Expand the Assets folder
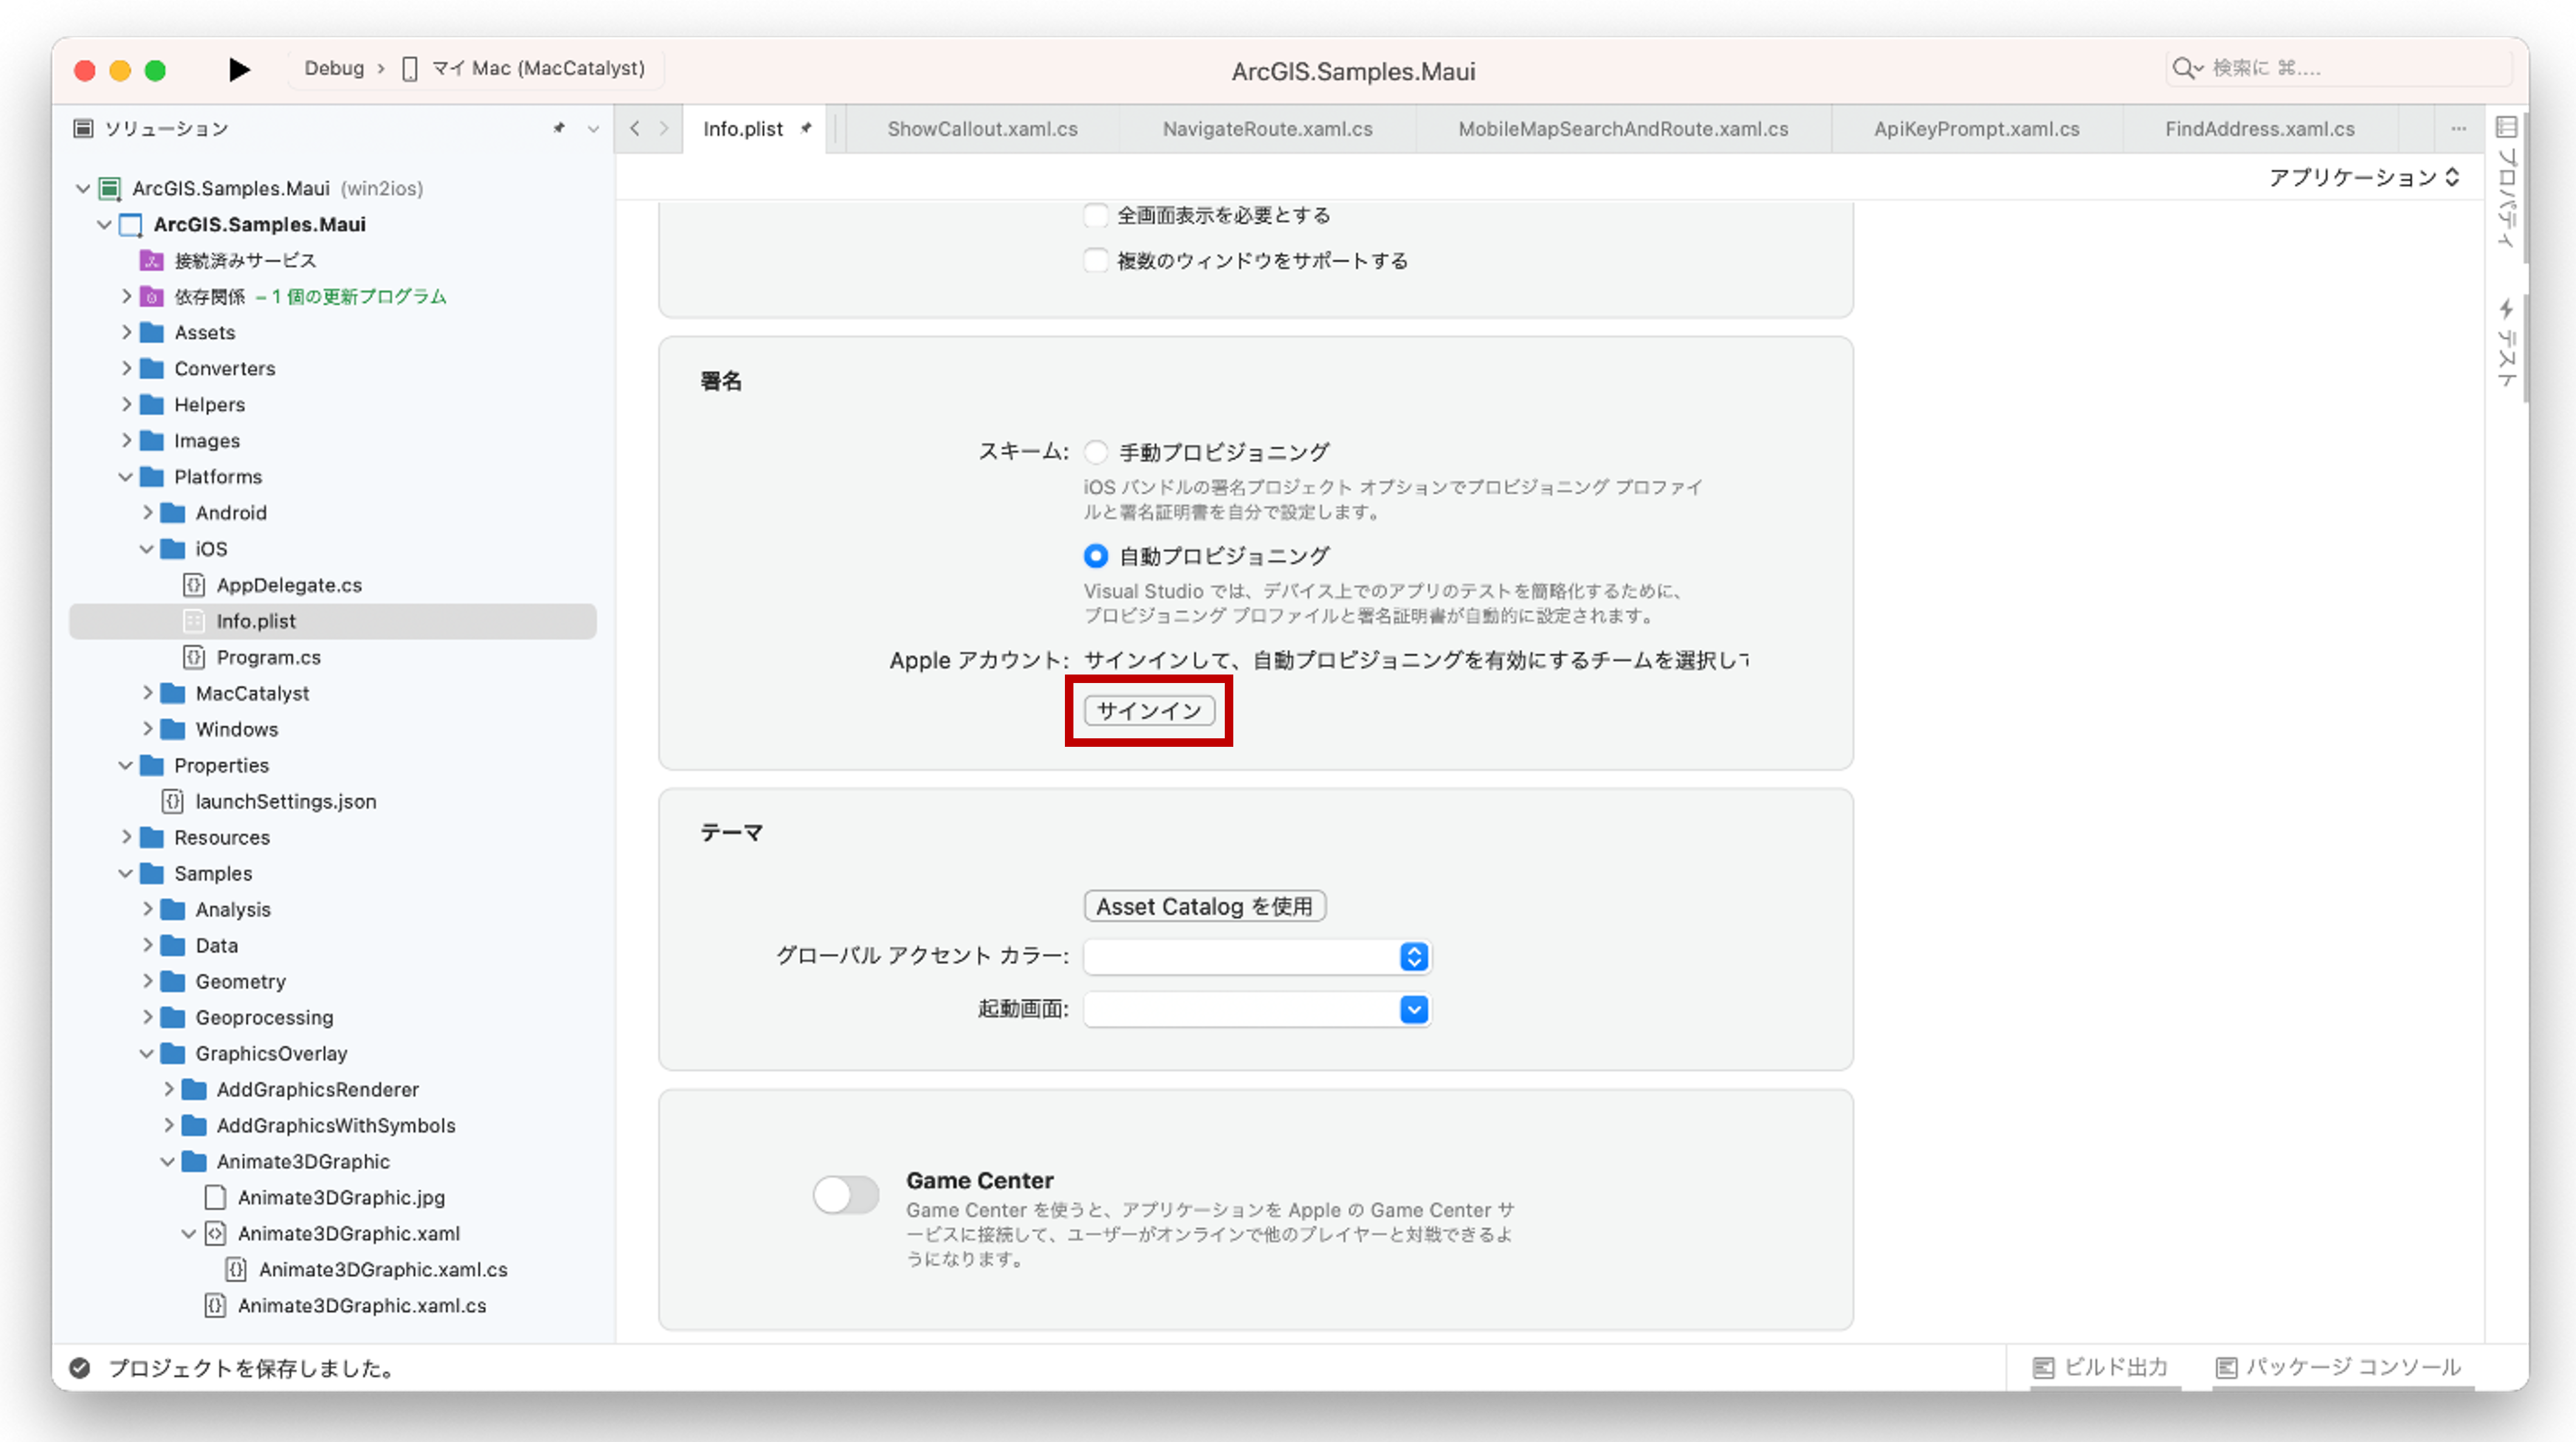The height and width of the screenshot is (1442, 2576). point(126,332)
